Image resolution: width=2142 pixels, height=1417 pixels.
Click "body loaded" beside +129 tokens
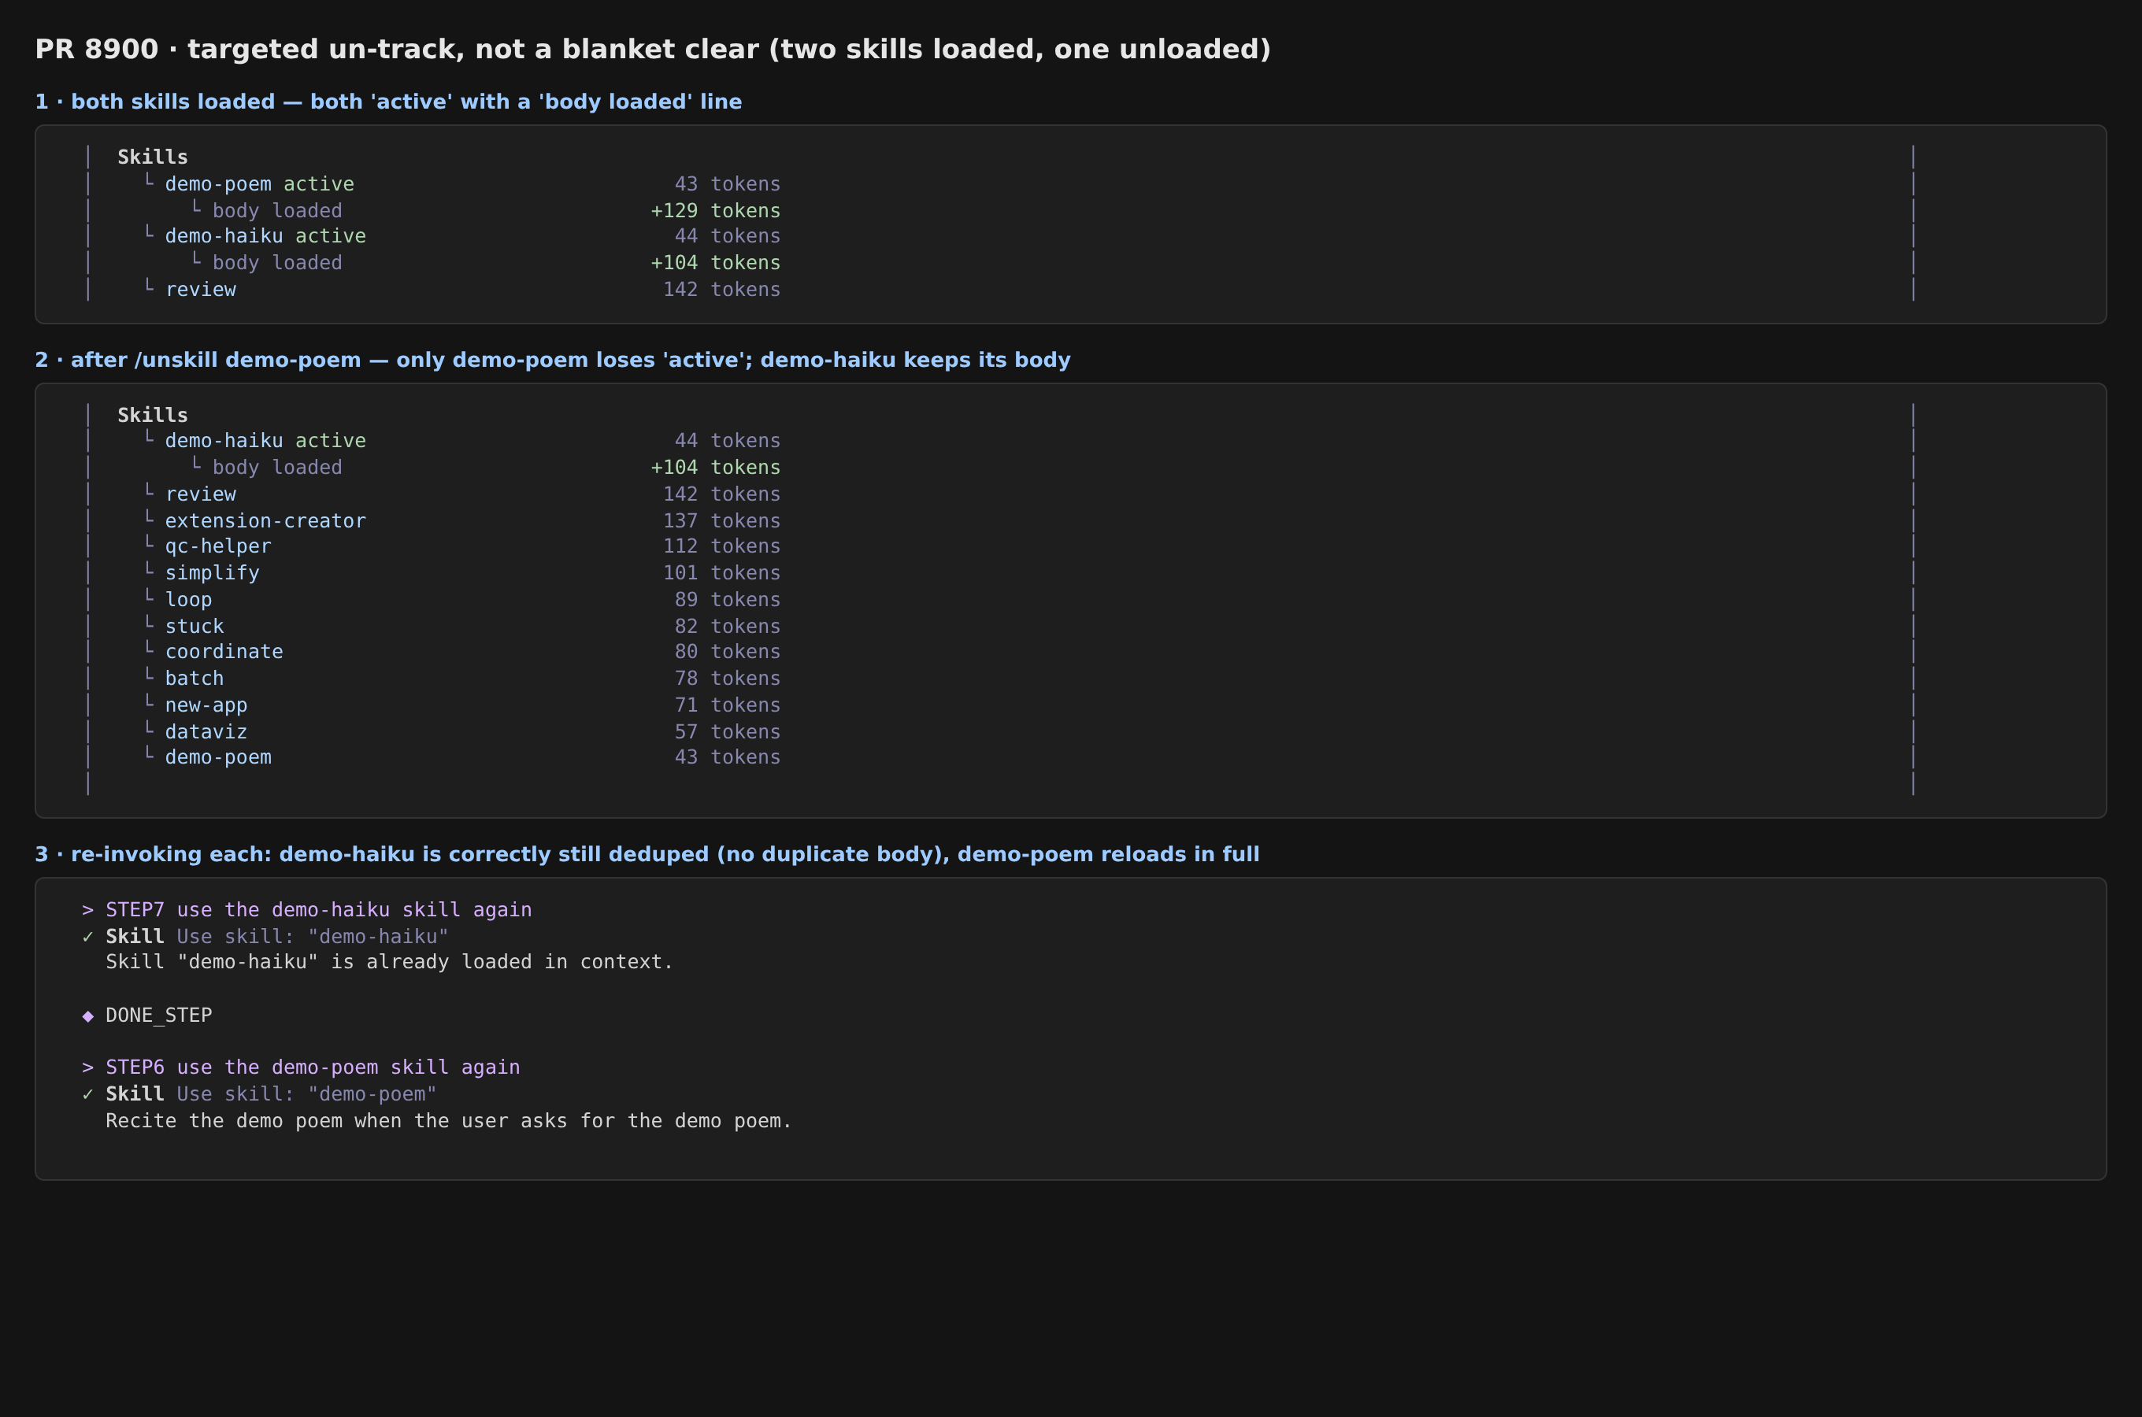277,210
